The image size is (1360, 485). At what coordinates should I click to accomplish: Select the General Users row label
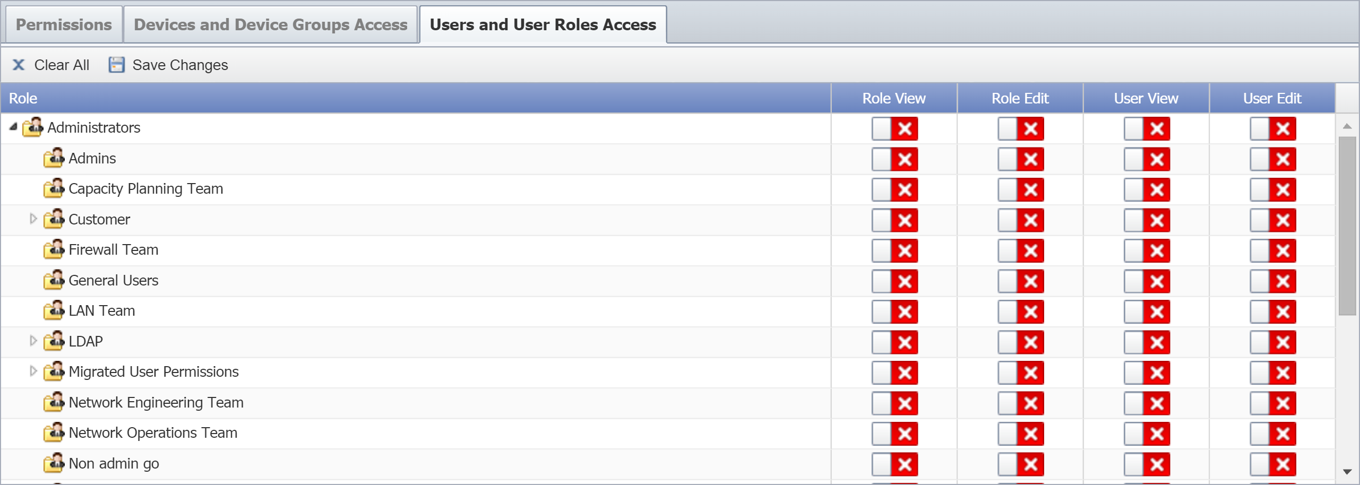pos(114,281)
